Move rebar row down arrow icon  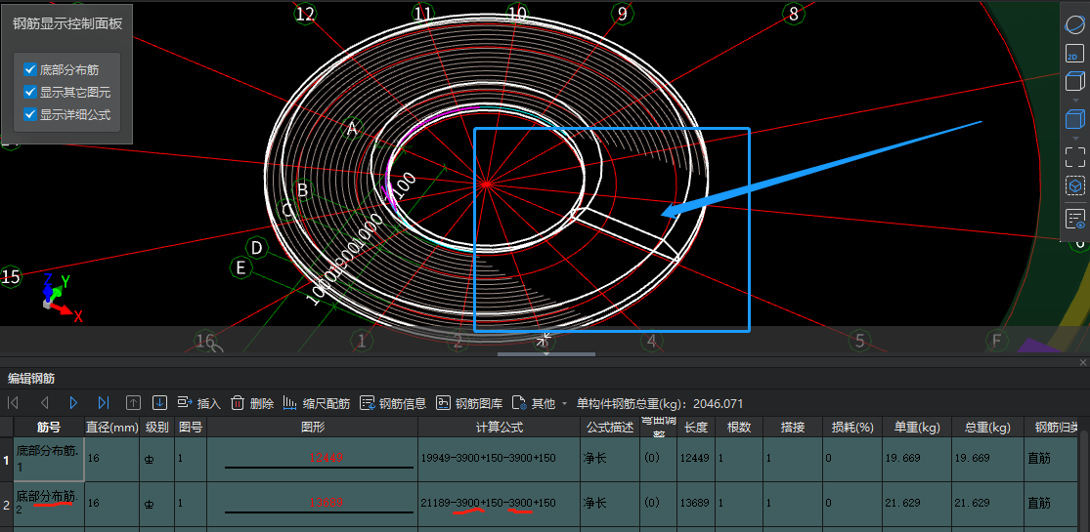pos(160,403)
